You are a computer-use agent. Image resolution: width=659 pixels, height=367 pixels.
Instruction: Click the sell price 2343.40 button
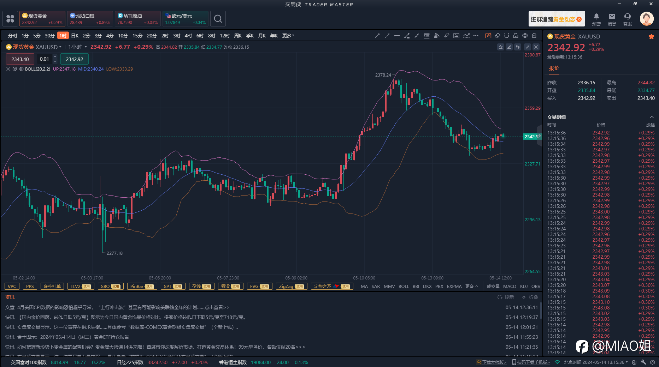tap(20, 59)
